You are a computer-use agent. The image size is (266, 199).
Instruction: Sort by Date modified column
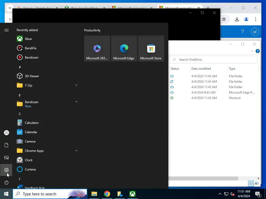tap(208, 68)
